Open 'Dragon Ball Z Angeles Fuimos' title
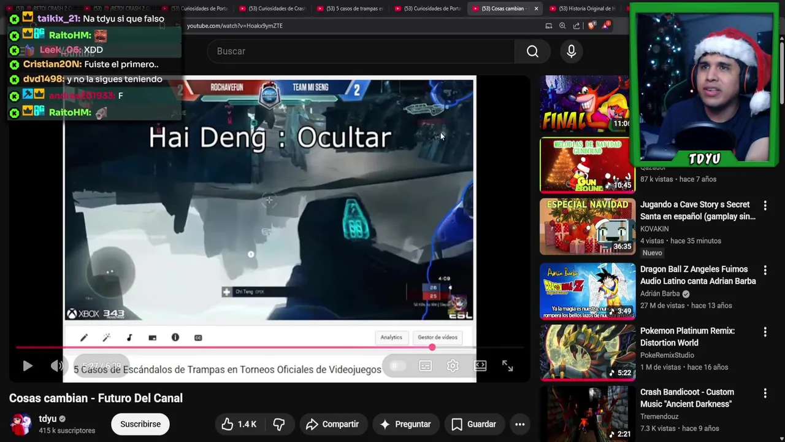 coord(698,275)
